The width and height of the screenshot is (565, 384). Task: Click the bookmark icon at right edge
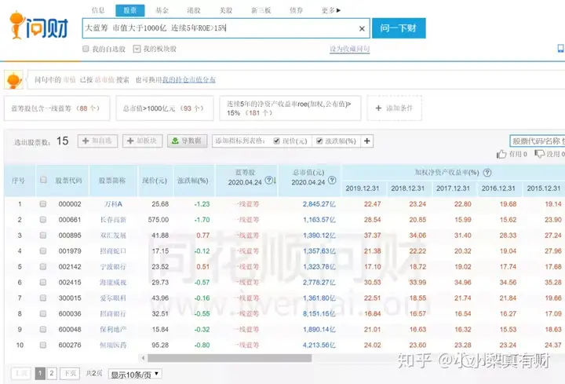pyautogui.click(x=560, y=49)
